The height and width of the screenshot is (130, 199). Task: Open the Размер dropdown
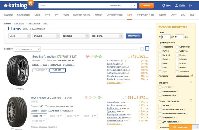(46, 36)
